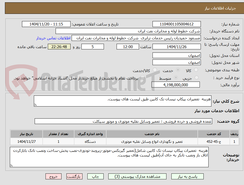Click the جزئیات اطلاعات نیاز page title
This screenshot has height=185, width=244.
point(220,8)
